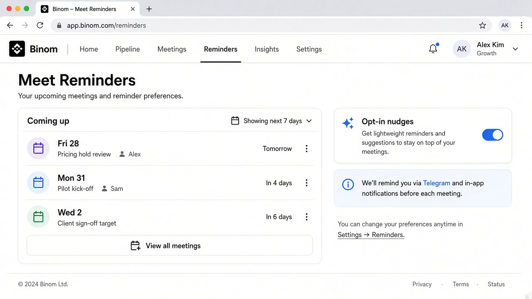Click the purple calendar icon for Fri 28
532x299 pixels.
point(38,148)
